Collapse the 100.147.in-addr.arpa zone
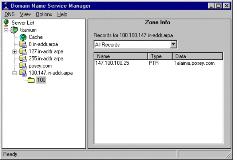The height and width of the screenshot is (160, 233). point(15,73)
